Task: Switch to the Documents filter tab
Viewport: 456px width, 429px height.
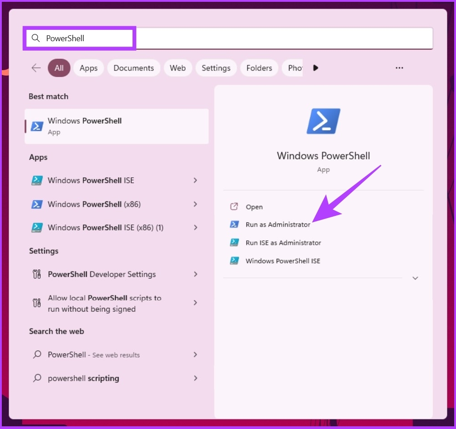Action: [134, 68]
